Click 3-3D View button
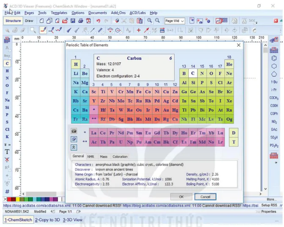284x227 pixels. tap(73, 220)
